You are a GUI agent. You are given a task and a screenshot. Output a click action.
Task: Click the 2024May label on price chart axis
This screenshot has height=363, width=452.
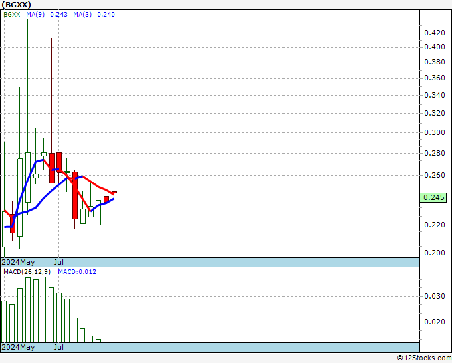(18, 262)
